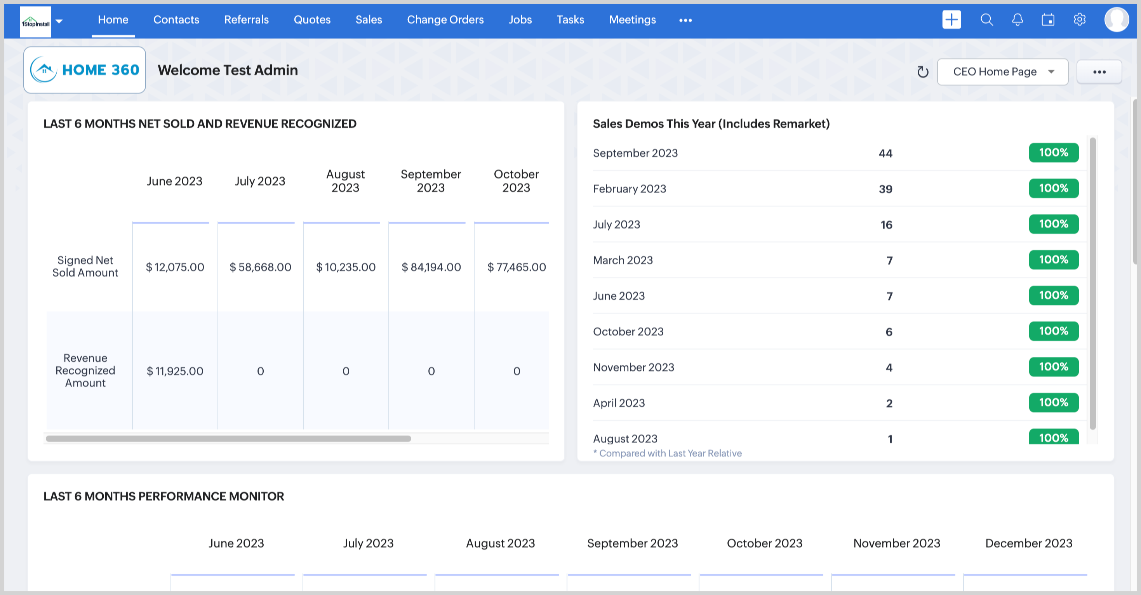Click the September 2023 sales demos row
Screen dimensions: 1141x595
tap(635, 153)
